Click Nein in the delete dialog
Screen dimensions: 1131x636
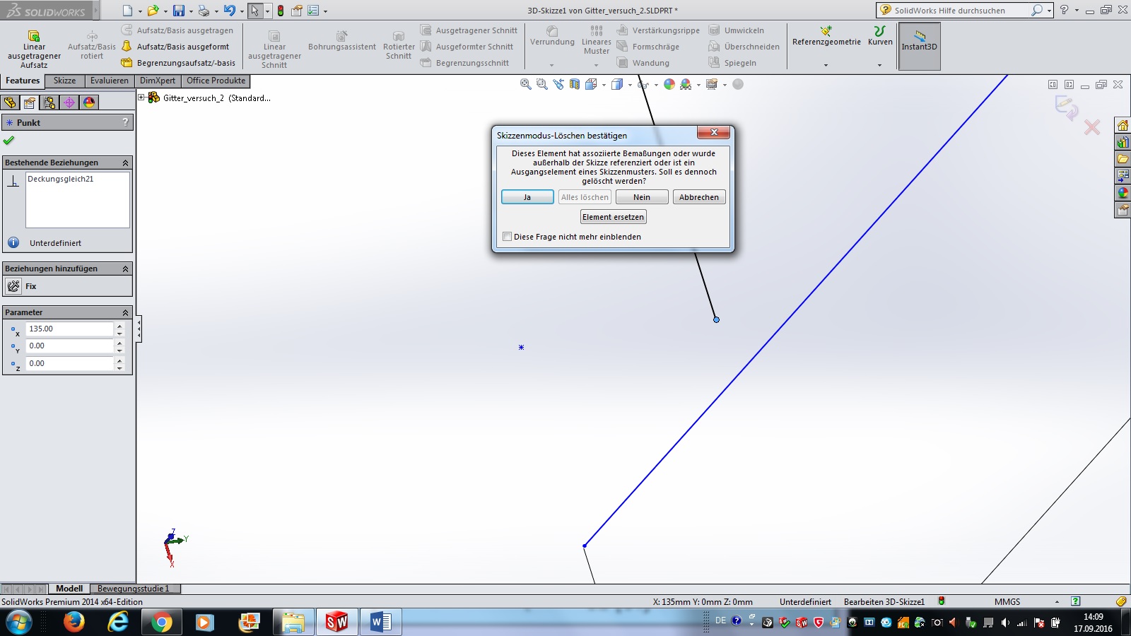(x=642, y=197)
